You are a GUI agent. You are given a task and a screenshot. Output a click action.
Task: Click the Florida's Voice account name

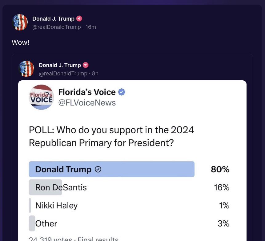pyautogui.click(x=87, y=92)
